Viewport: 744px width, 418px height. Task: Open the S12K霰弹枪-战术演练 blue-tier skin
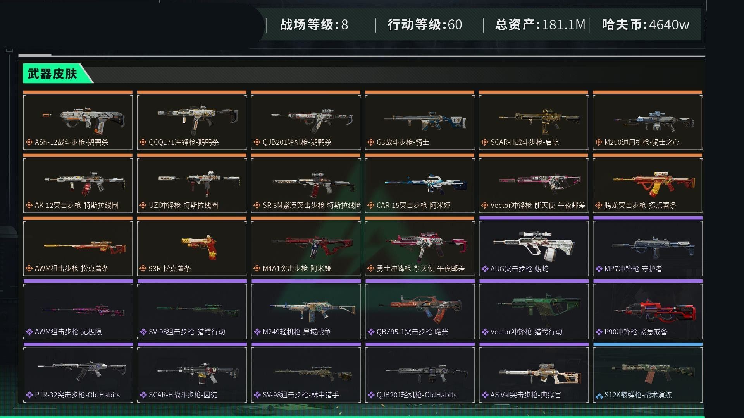coord(648,375)
